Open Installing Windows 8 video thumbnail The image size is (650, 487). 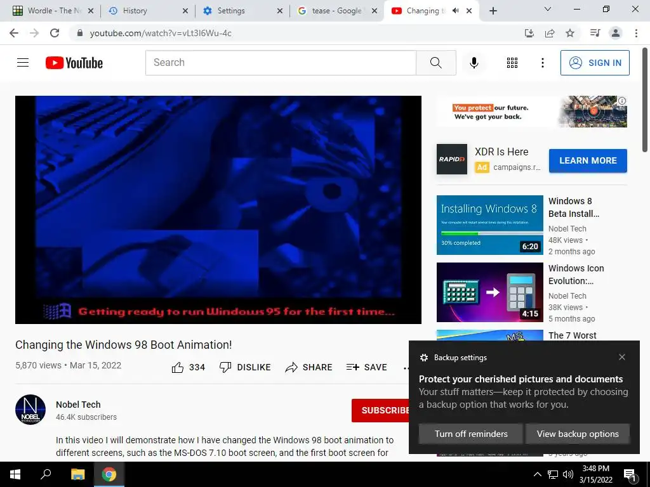(x=489, y=225)
